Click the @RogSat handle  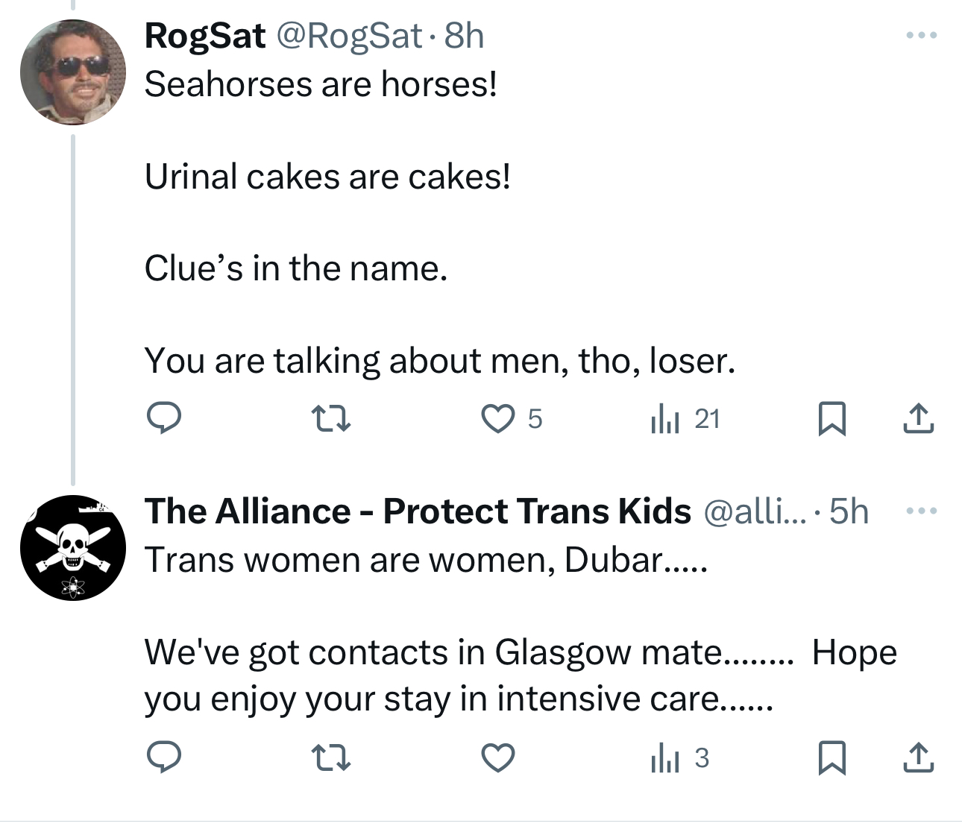tap(349, 36)
